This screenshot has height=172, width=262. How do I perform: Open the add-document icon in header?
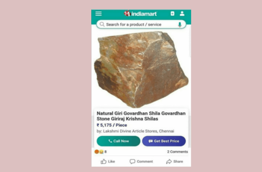pyautogui.click(x=173, y=13)
